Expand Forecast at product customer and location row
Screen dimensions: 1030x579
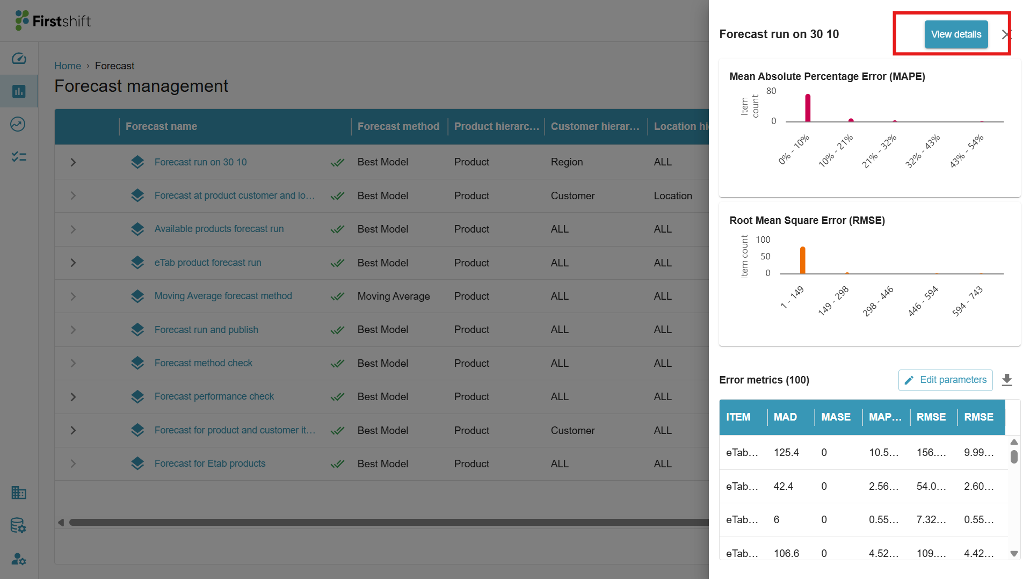[73, 196]
